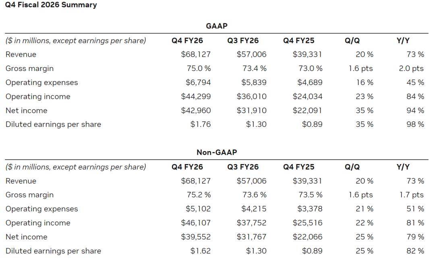
Task: Select Non-GAAP Q4 FY25 net income $22,066
Action: [307, 237]
